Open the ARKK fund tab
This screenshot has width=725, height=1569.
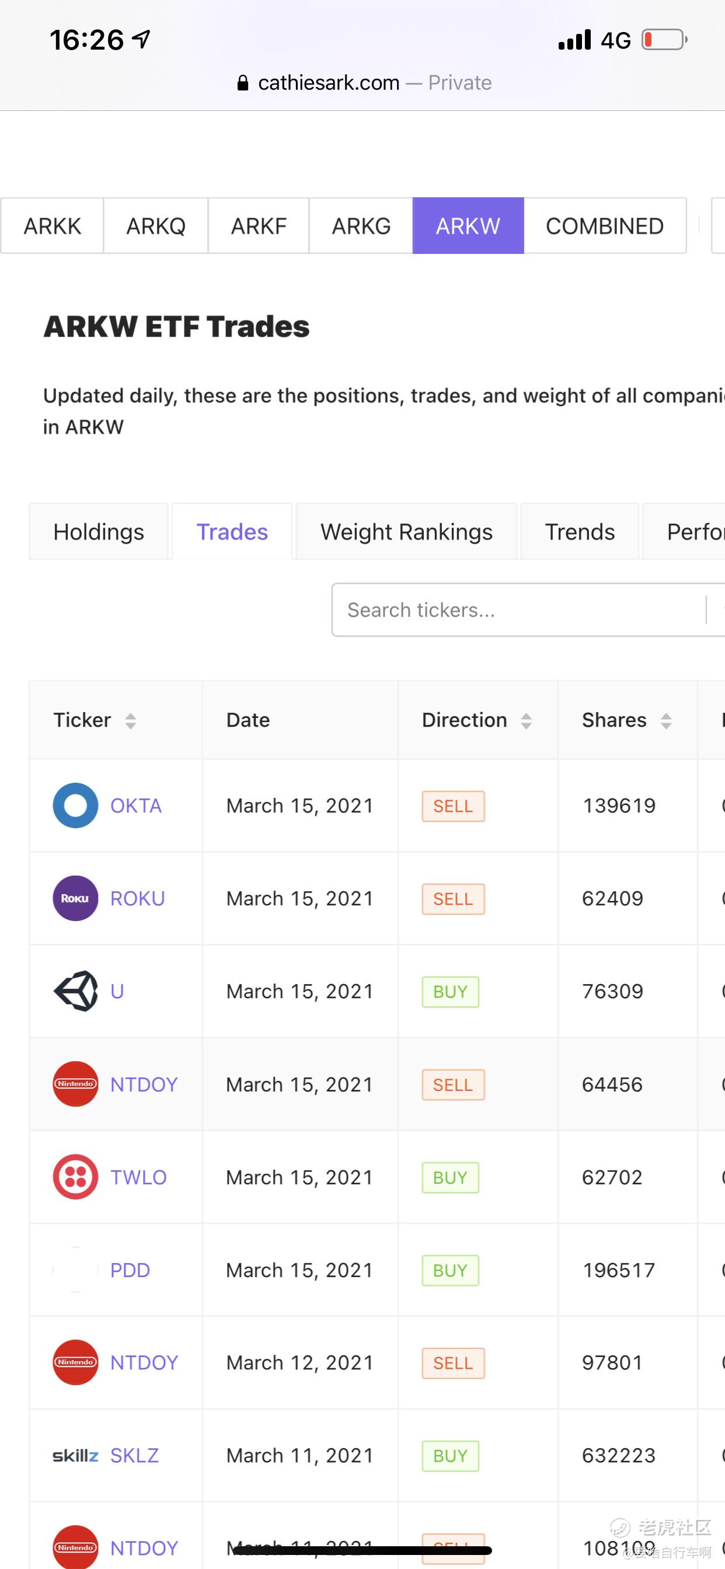(53, 226)
